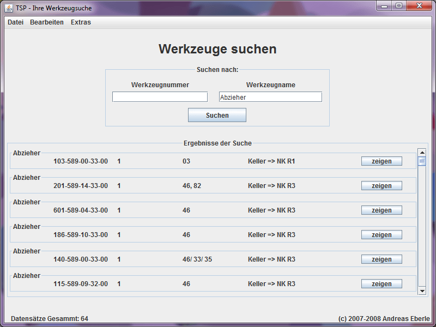Click the scrollbar up arrow
This screenshot has height=327, width=436.
click(421, 153)
